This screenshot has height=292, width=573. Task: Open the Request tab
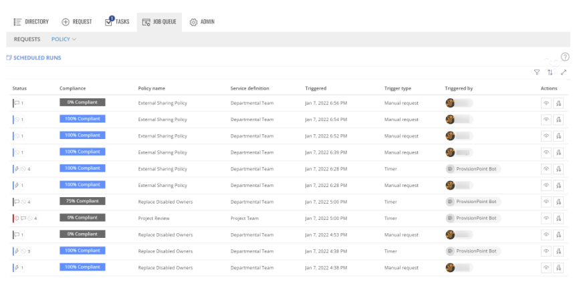tap(77, 22)
